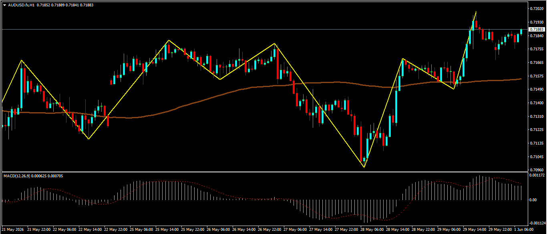This screenshot has width=547, height=234.
Task: Click the 0.71575 price axis label
Action: (x=536, y=76)
